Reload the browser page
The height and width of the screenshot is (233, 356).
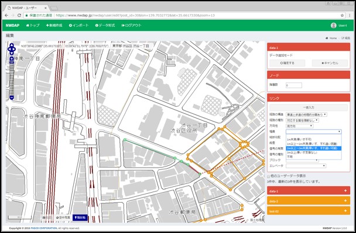(x=19, y=15)
